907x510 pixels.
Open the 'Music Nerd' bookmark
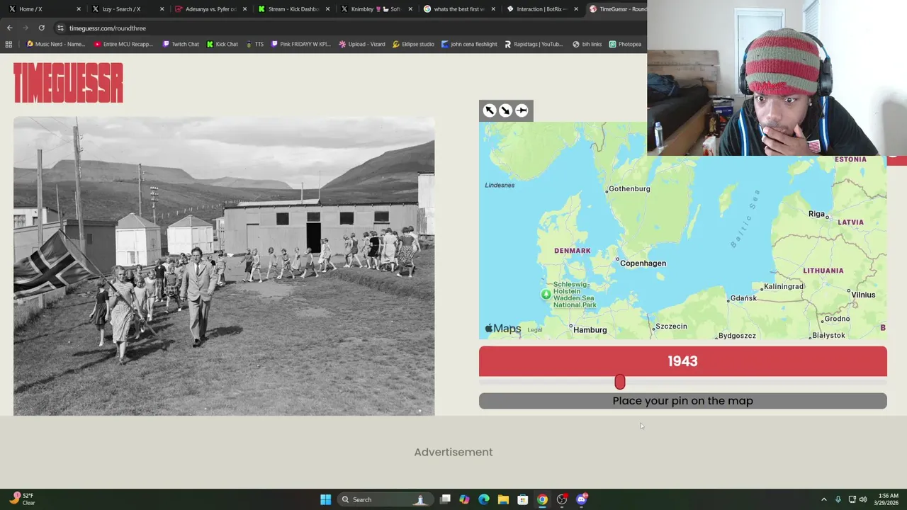[55, 44]
